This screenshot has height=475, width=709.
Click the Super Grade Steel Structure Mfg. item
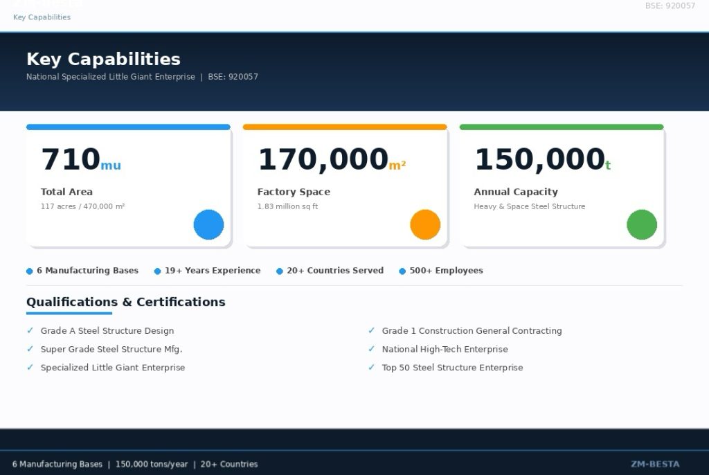coord(111,349)
